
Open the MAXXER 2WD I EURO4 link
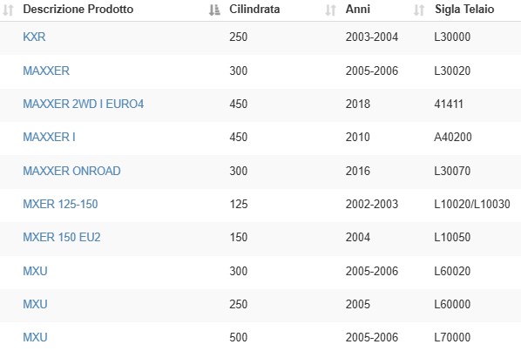pos(84,104)
